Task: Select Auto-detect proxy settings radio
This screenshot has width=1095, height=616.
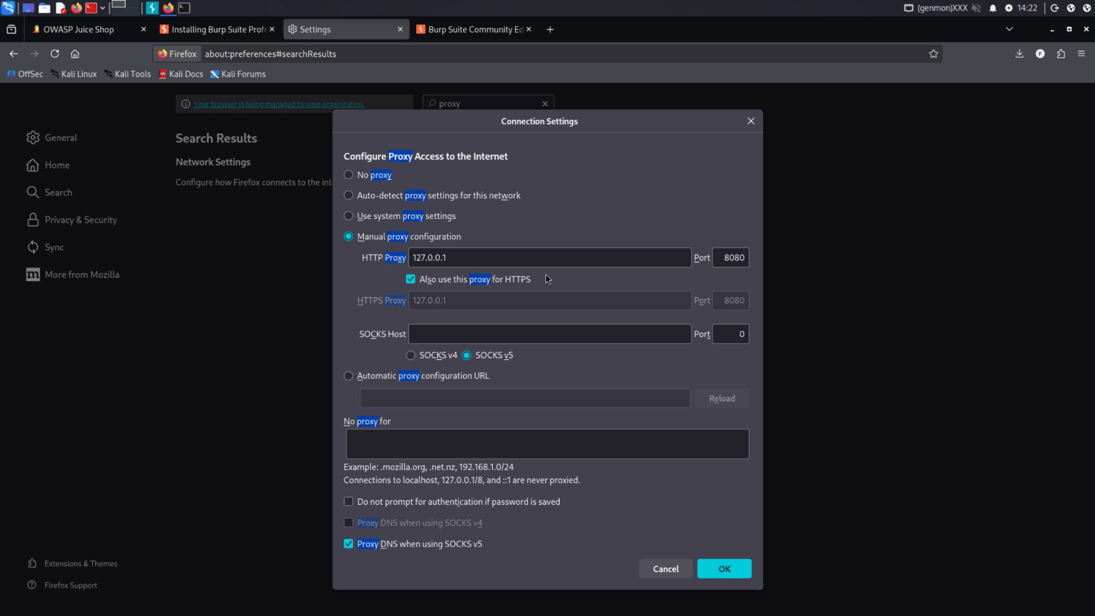Action: [x=348, y=195]
